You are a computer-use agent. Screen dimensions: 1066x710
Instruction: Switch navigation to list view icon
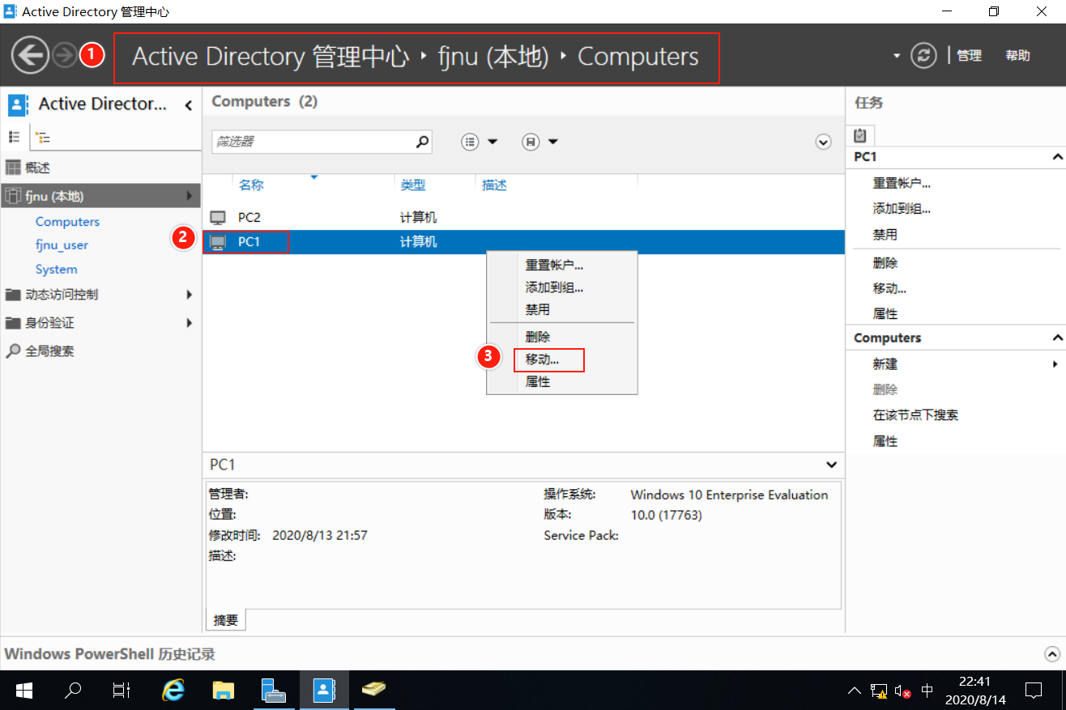[x=15, y=137]
